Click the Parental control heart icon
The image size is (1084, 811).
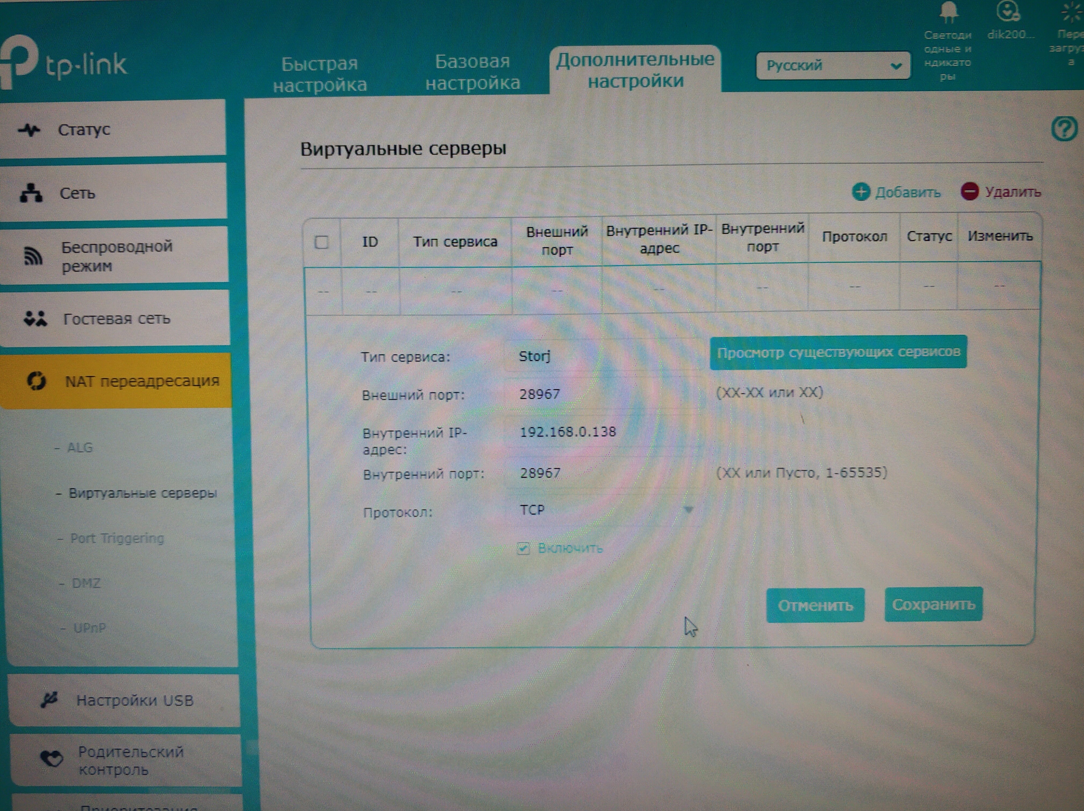pyautogui.click(x=51, y=759)
